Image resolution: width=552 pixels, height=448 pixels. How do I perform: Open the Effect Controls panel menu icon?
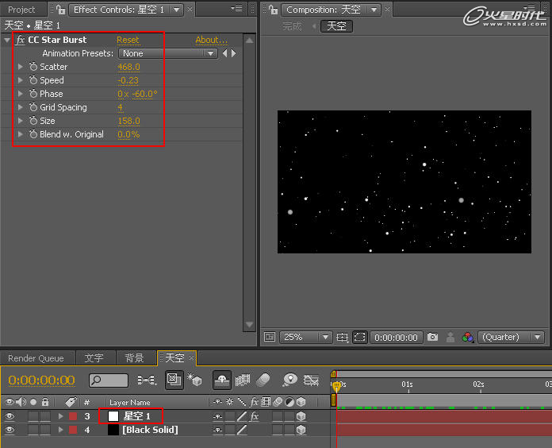tap(237, 9)
